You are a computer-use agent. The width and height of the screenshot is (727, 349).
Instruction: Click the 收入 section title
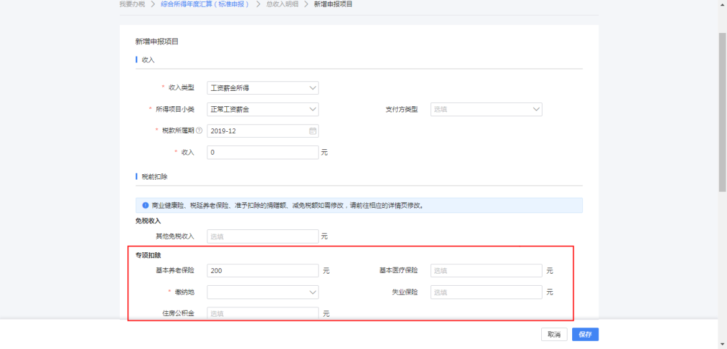pyautogui.click(x=148, y=60)
